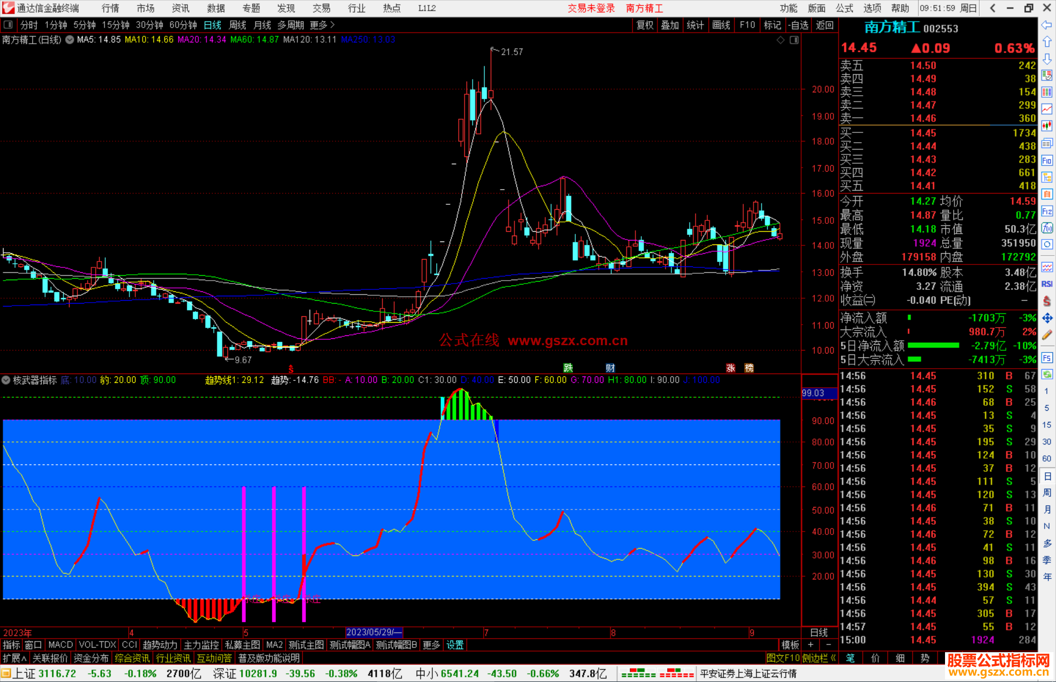Image resolution: width=1056 pixels, height=682 pixels.
Task: Click the f(x) formula icon in sidebar
Action: click(x=1047, y=228)
